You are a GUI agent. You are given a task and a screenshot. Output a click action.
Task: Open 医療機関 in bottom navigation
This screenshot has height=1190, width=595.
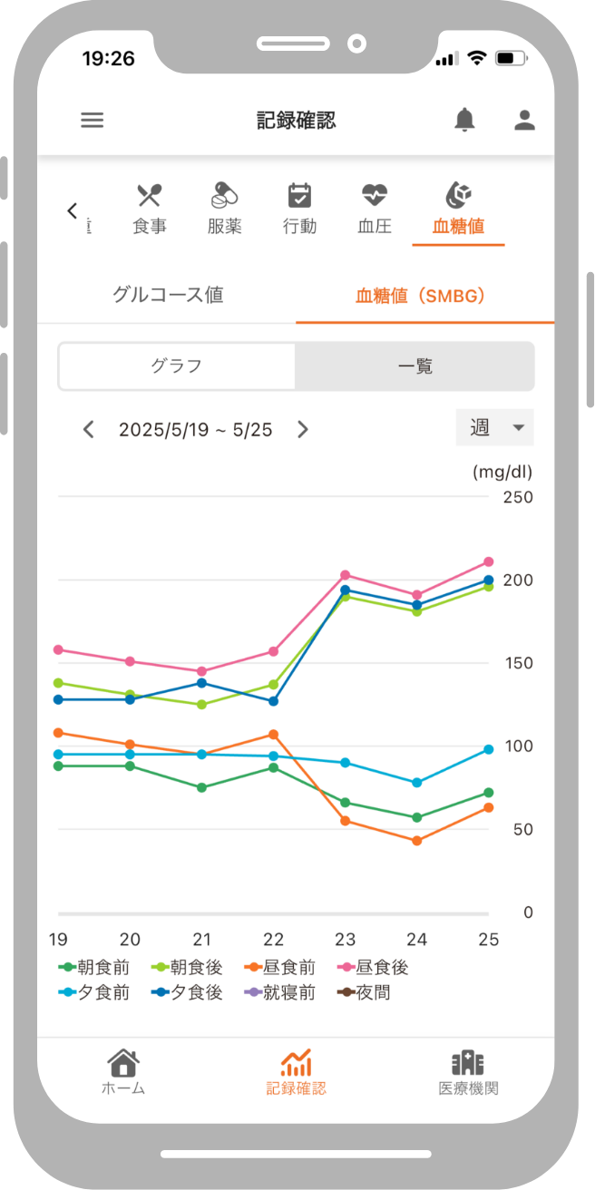pos(468,1072)
